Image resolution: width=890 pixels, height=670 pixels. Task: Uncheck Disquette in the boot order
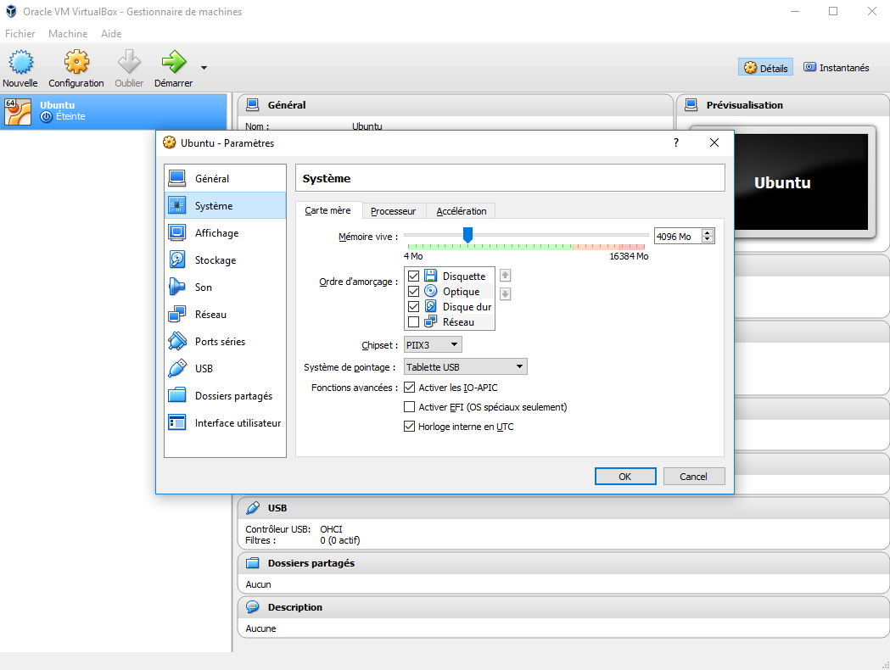point(414,276)
